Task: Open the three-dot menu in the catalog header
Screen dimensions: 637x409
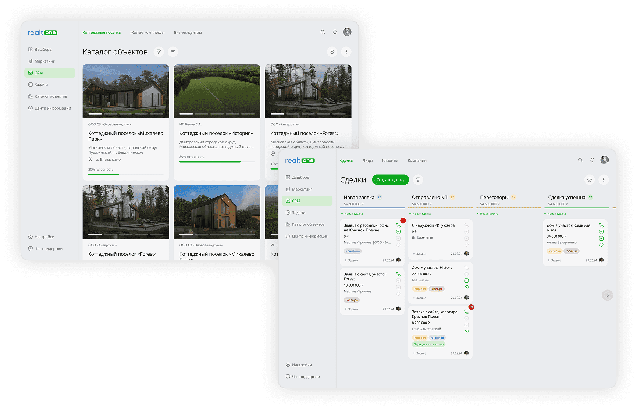Action: (346, 52)
